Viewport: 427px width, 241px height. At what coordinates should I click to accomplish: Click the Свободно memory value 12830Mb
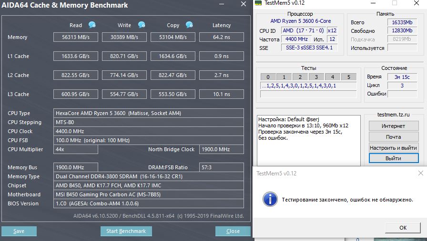(402, 30)
